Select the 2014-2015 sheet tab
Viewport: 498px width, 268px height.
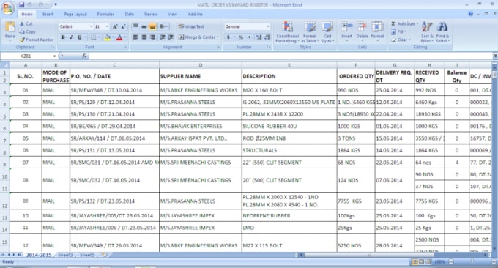point(38,255)
